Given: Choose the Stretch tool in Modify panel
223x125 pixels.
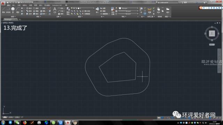Looking at the screenshot, I should tap(29, 14).
